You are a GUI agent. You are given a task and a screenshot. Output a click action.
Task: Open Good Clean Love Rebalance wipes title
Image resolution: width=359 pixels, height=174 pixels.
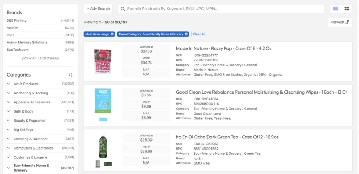261,92
